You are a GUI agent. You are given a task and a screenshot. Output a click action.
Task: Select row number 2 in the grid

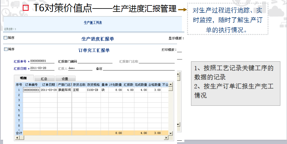19,95
